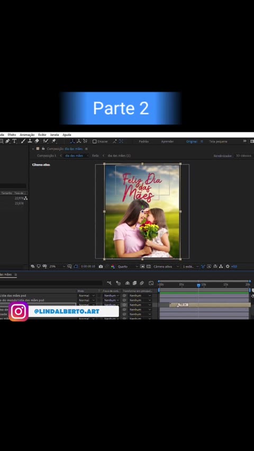Click the search help icon in toolbar
This screenshot has height=451, width=254.
coord(252,141)
